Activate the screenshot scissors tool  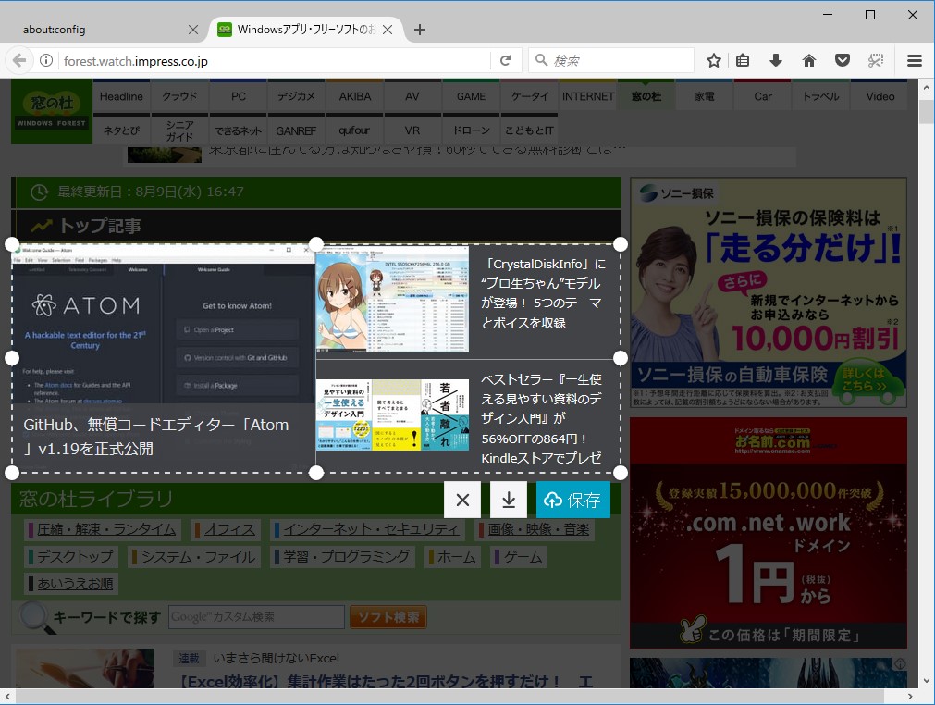click(x=875, y=59)
